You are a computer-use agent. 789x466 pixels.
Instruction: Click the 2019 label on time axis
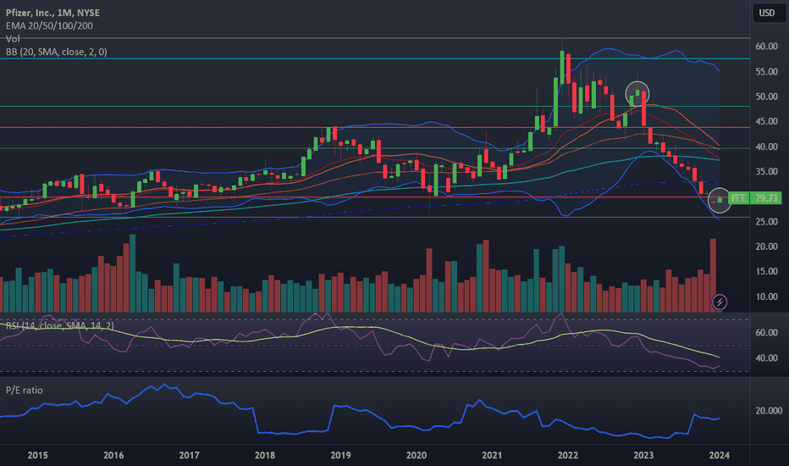point(340,456)
